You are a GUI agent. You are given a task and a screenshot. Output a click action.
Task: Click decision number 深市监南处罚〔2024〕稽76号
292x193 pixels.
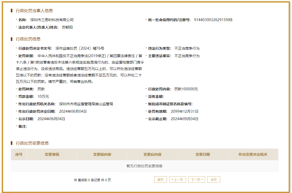pyautogui.click(x=80, y=48)
